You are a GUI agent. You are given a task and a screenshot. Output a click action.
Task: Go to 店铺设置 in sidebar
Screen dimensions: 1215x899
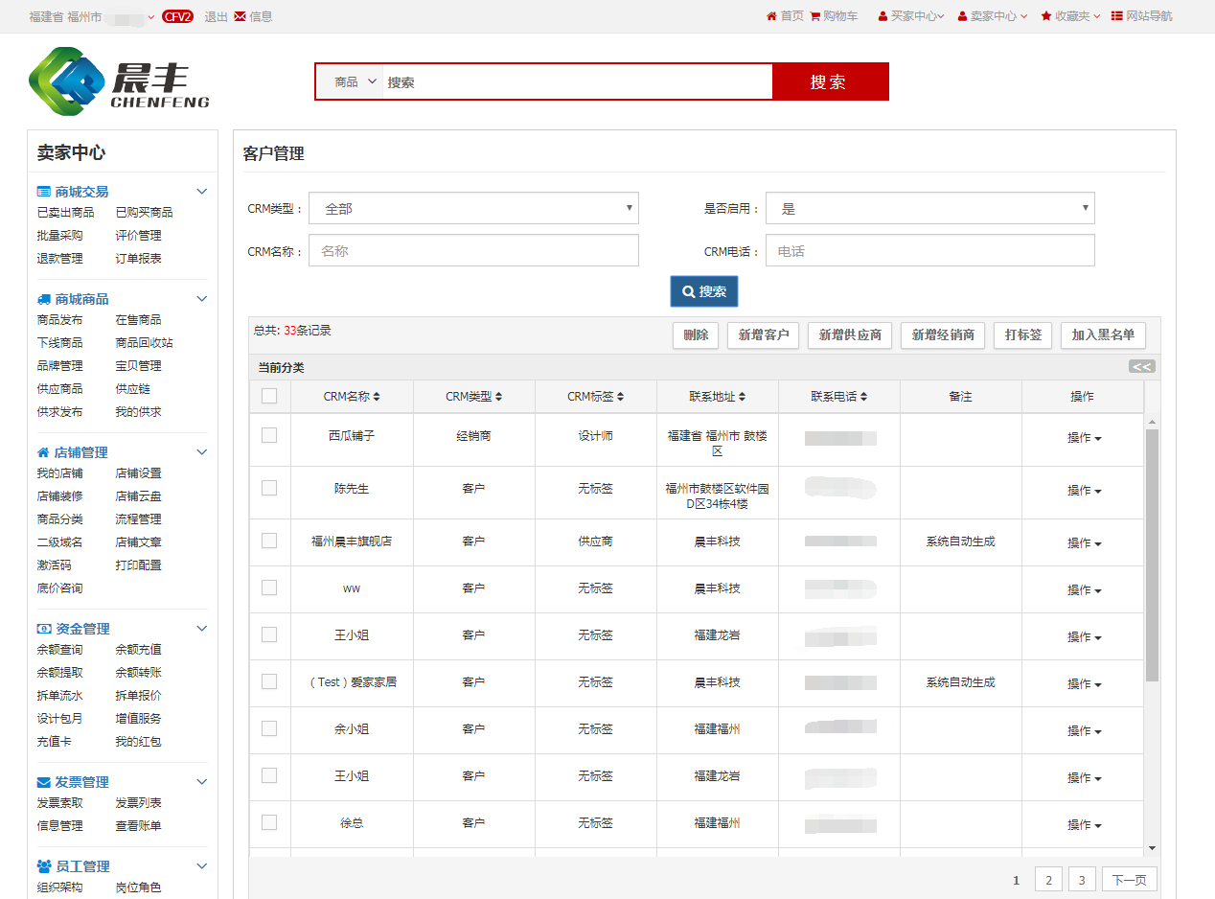pyautogui.click(x=138, y=473)
